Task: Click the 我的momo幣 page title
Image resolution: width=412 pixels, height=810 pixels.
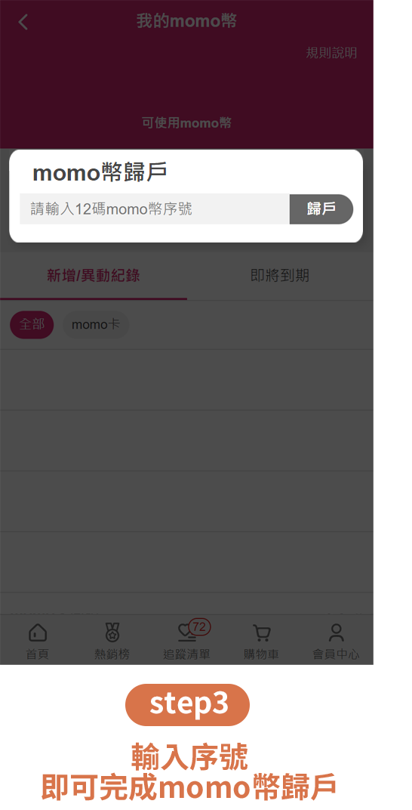Action: [186, 21]
